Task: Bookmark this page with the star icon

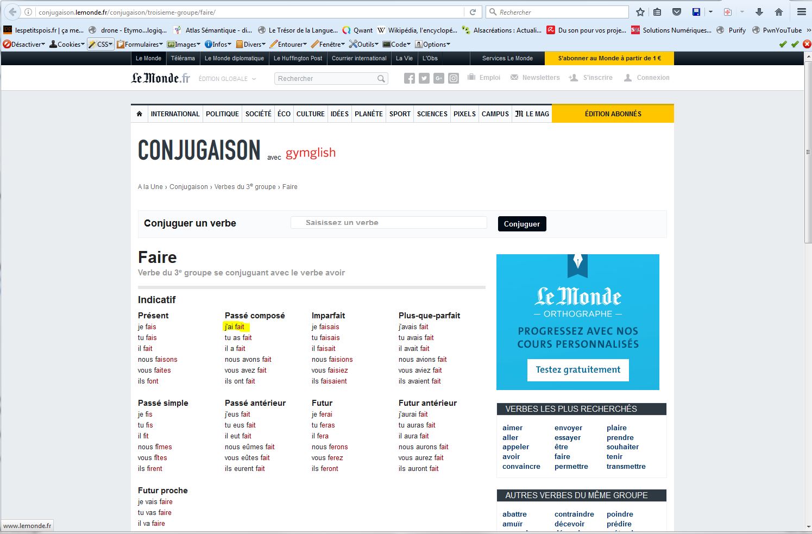Action: pyautogui.click(x=640, y=12)
